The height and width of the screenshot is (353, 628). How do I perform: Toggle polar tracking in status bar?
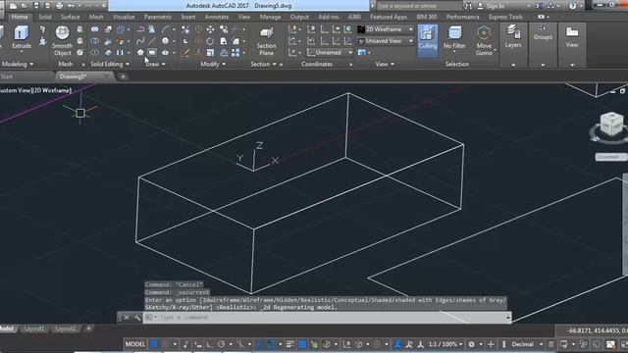(x=222, y=344)
